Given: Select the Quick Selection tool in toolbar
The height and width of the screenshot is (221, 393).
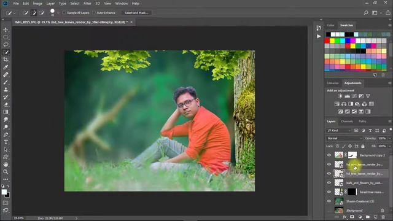Looking at the screenshot, I should coord(6,52).
